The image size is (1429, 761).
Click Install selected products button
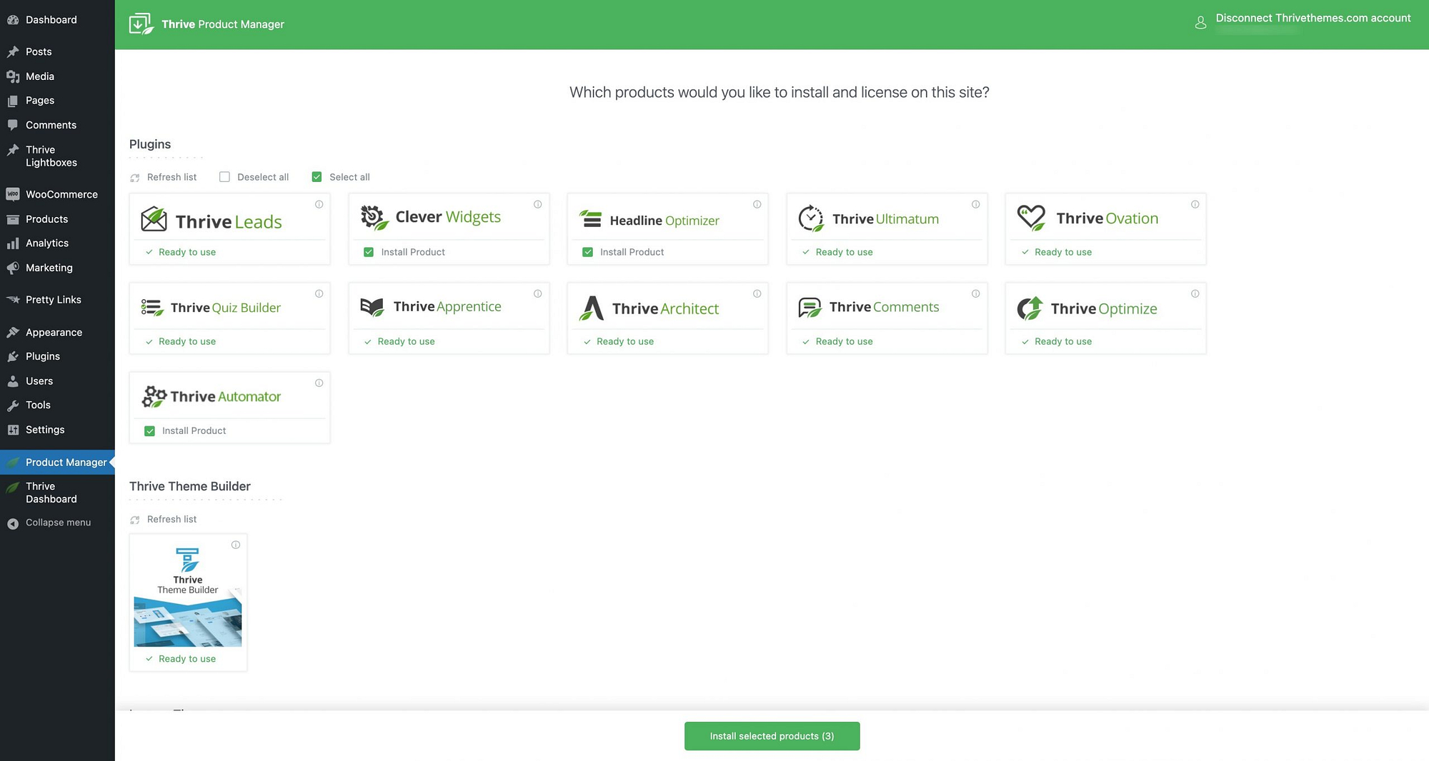coord(772,736)
